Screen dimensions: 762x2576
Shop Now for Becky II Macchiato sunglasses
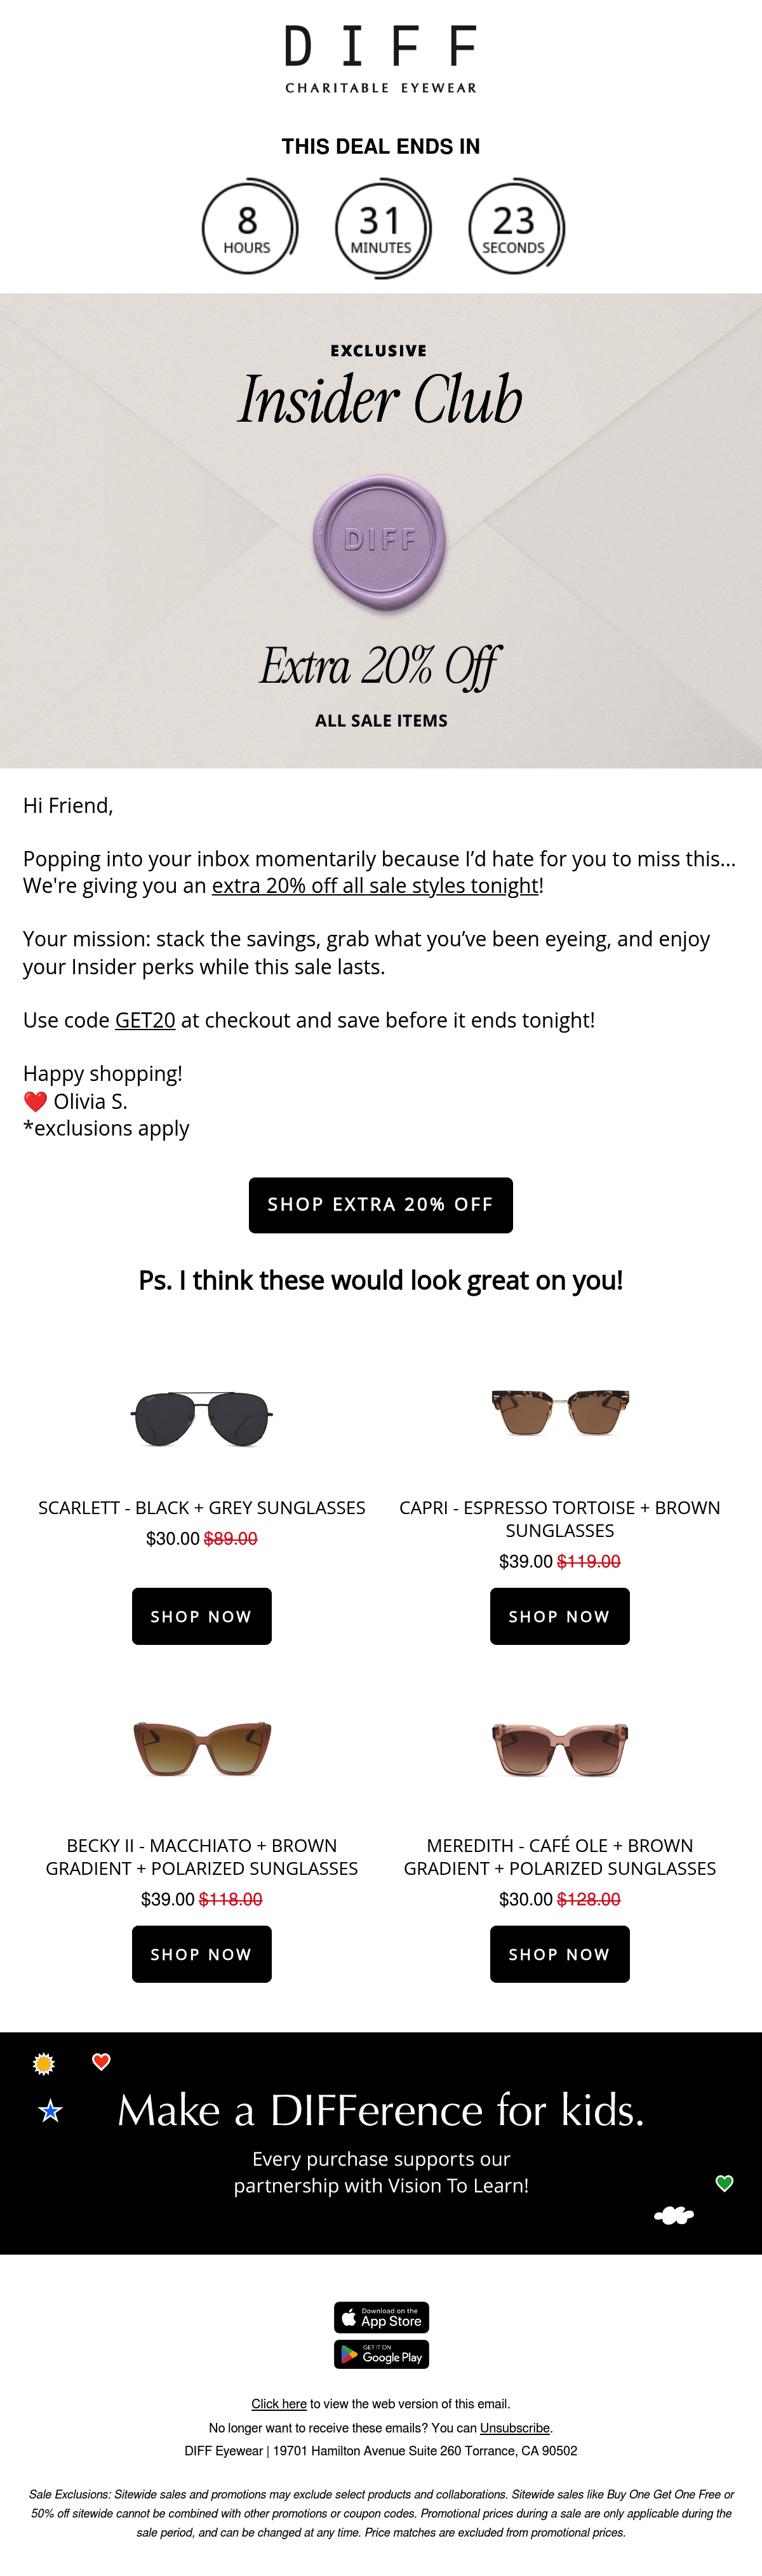pyautogui.click(x=202, y=1954)
